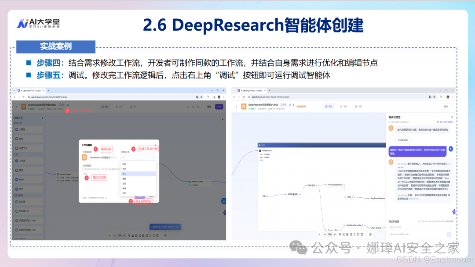Select 问答节点 in left window sidebar
Image resolution: width=475 pixels, height=267 pixels.
pyautogui.click(x=29, y=148)
